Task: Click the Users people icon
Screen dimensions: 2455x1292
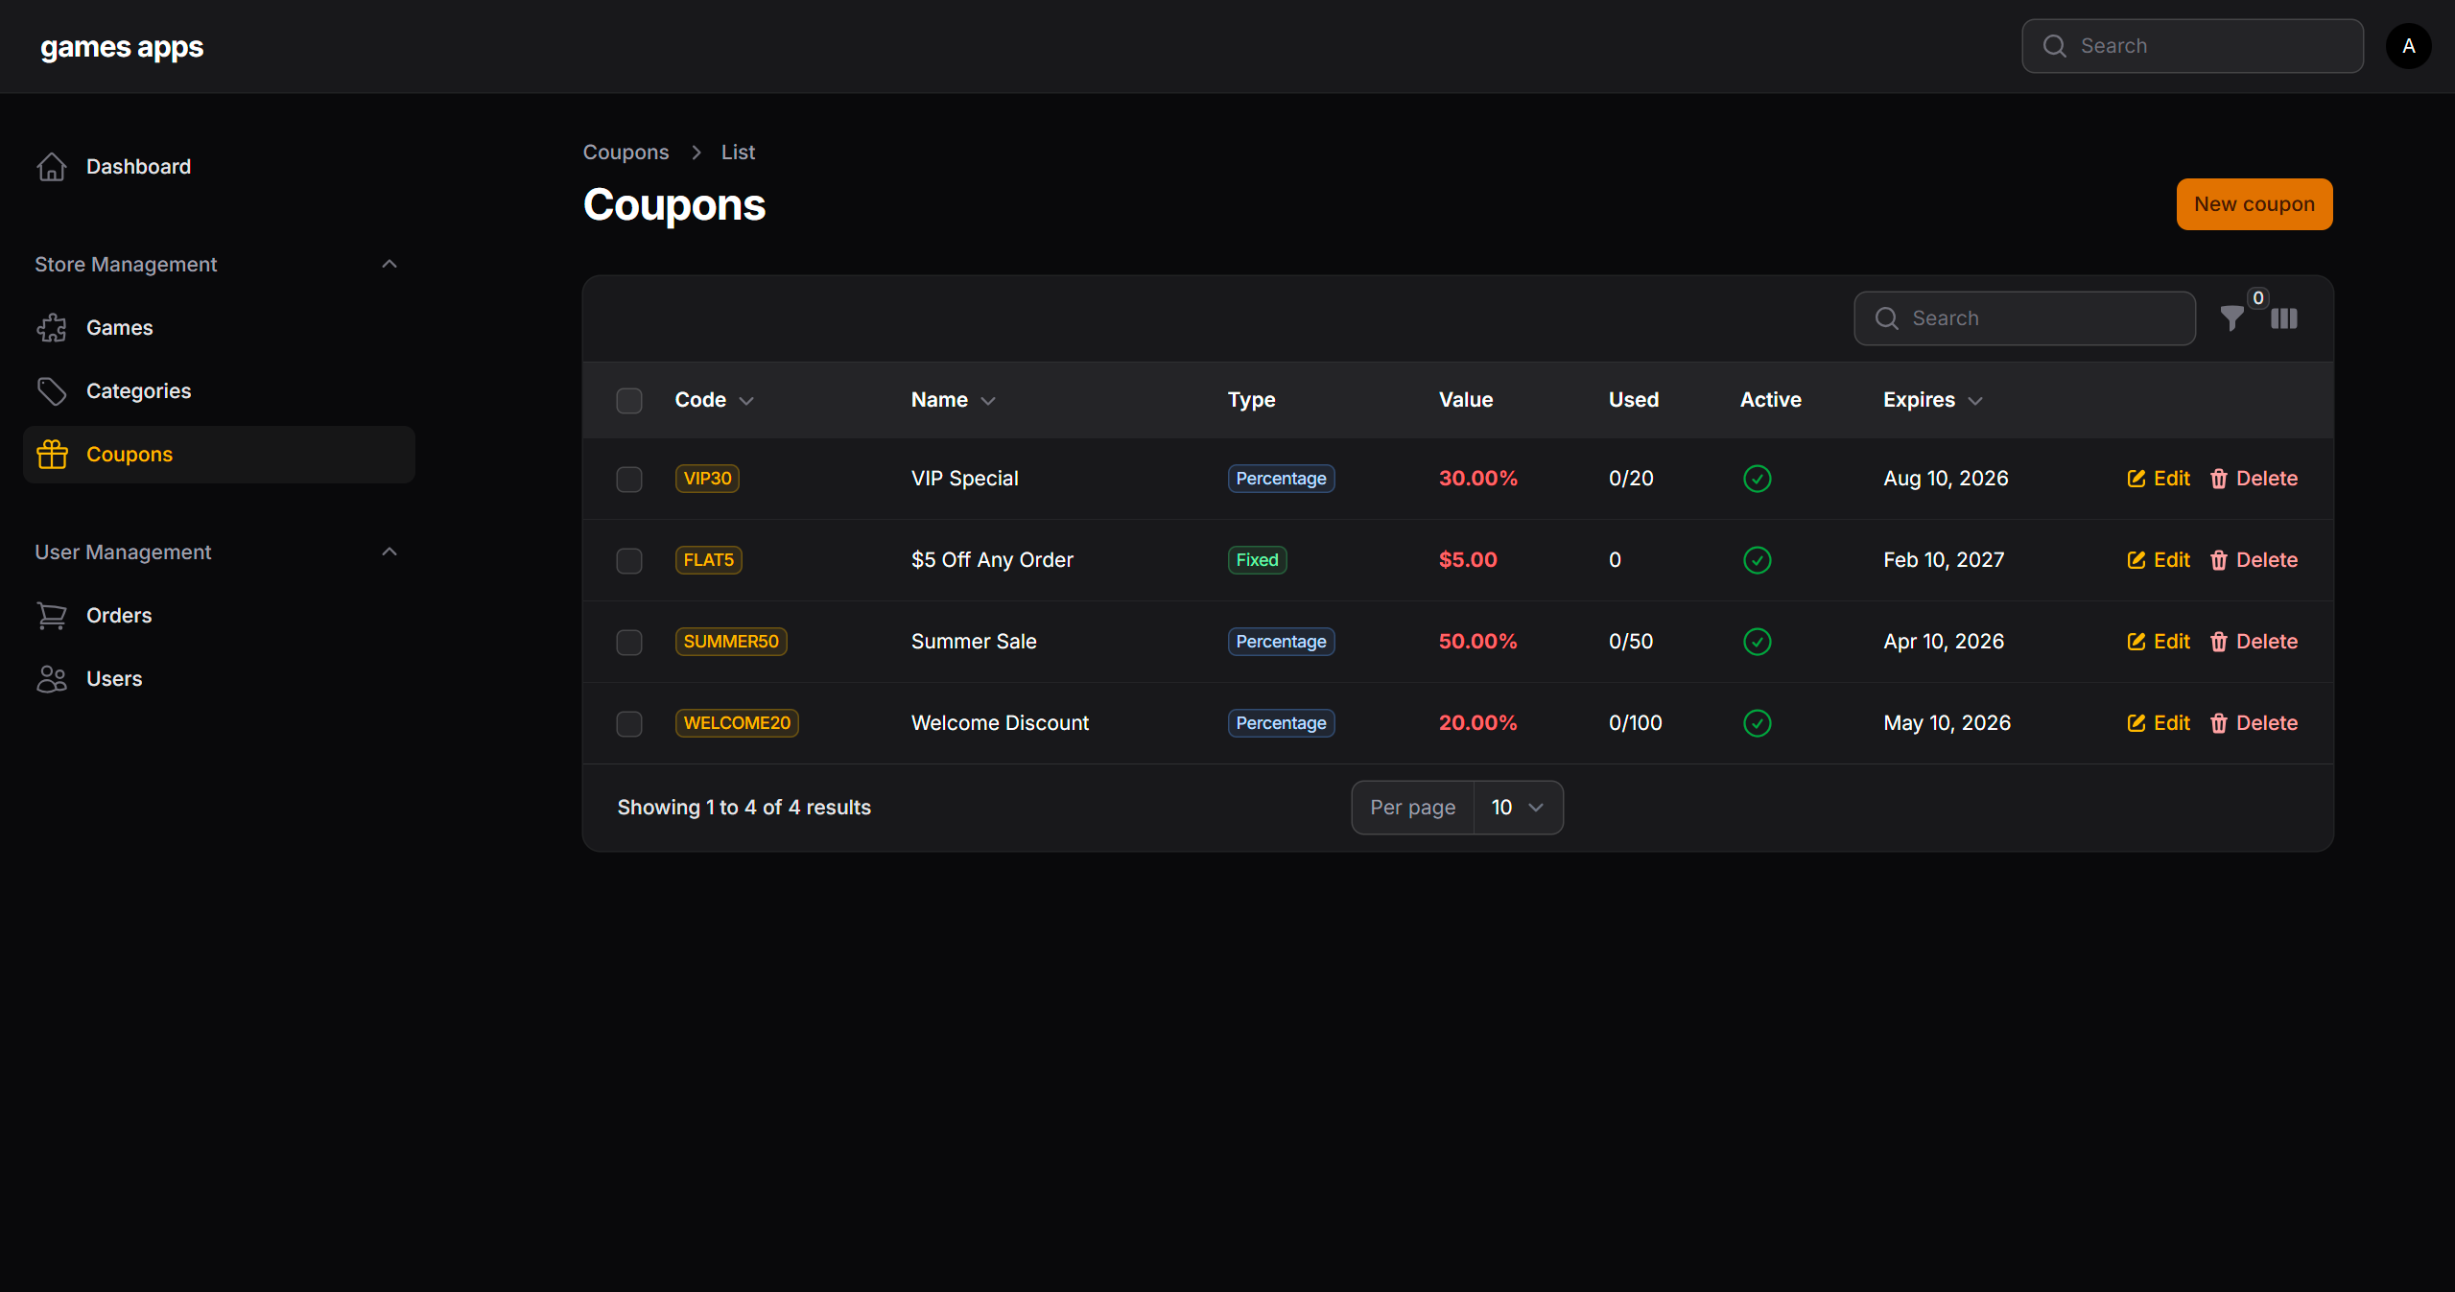Action: (x=52, y=679)
